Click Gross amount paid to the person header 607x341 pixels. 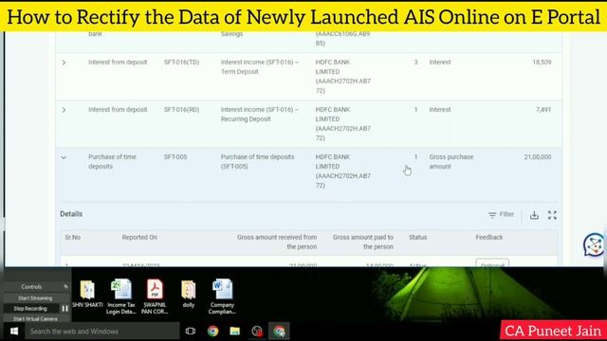[x=362, y=242]
